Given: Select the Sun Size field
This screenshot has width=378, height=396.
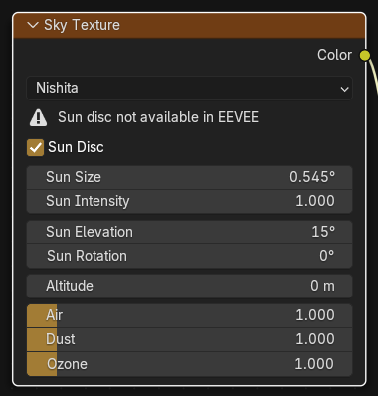Looking at the screenshot, I should click(189, 177).
